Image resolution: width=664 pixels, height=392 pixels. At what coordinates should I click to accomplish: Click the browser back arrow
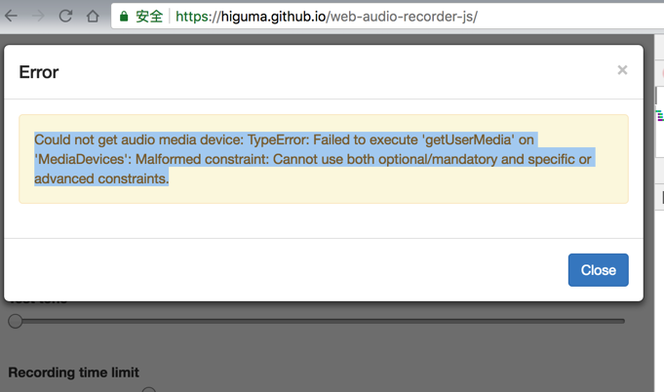pos(15,17)
